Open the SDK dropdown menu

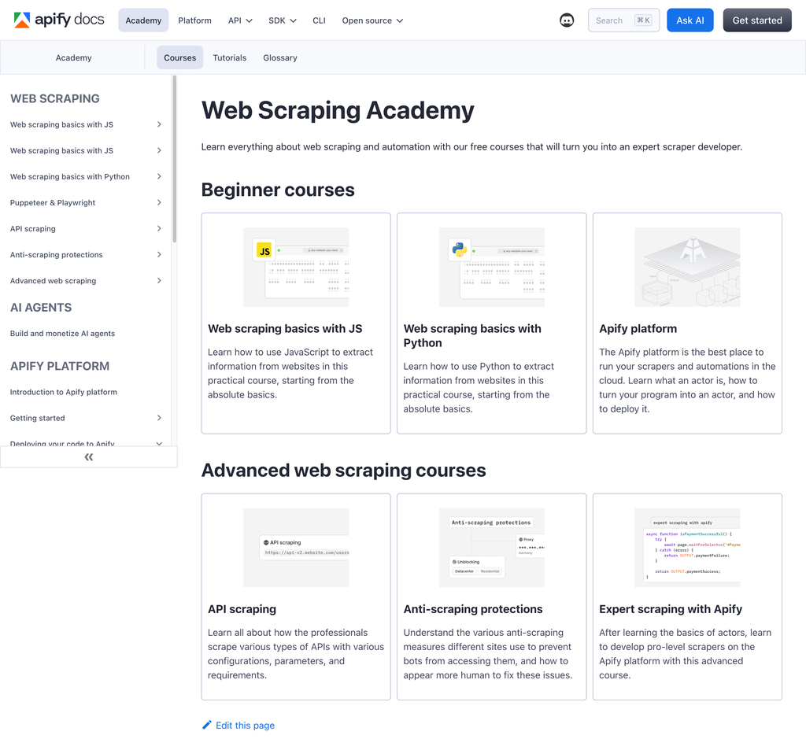click(282, 20)
